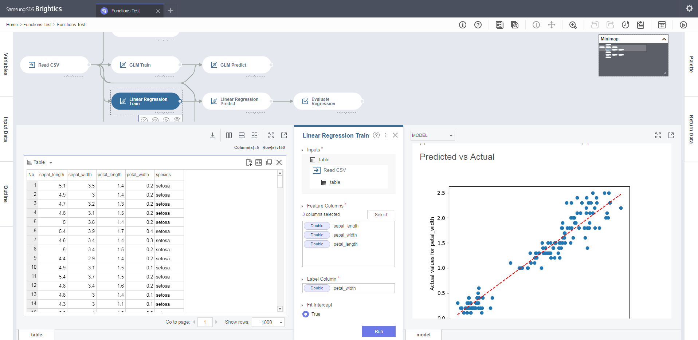Download the table data using the download icon

tap(213, 135)
